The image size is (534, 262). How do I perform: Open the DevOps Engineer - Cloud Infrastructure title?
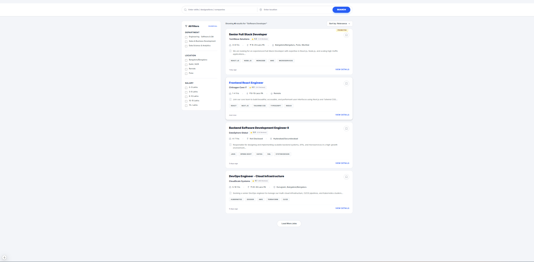coord(257,176)
